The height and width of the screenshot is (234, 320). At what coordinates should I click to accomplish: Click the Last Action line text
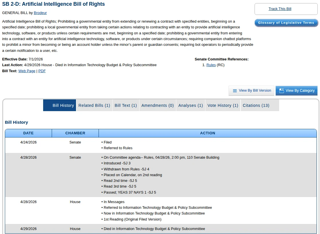79,65
